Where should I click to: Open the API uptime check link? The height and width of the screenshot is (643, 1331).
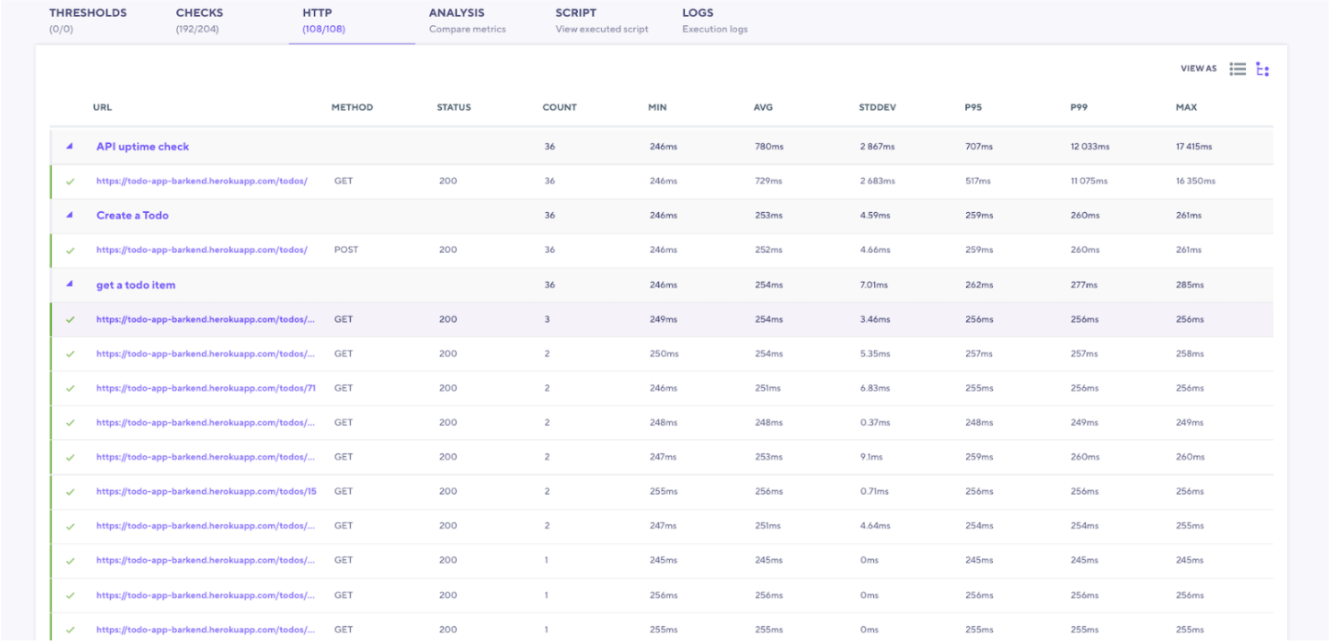tap(140, 146)
